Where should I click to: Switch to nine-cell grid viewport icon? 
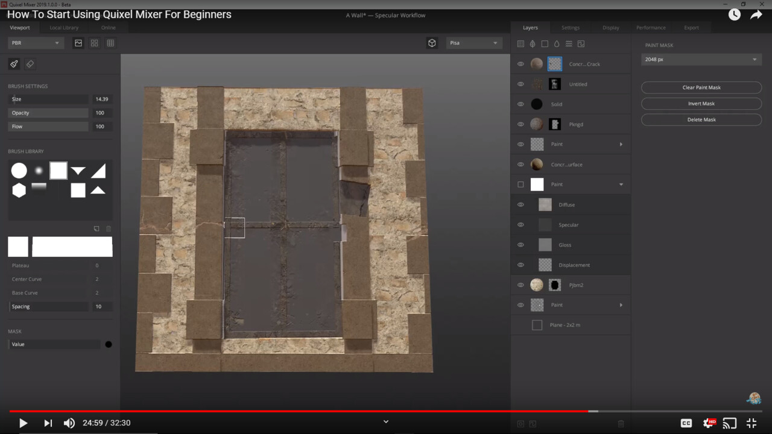click(x=110, y=43)
